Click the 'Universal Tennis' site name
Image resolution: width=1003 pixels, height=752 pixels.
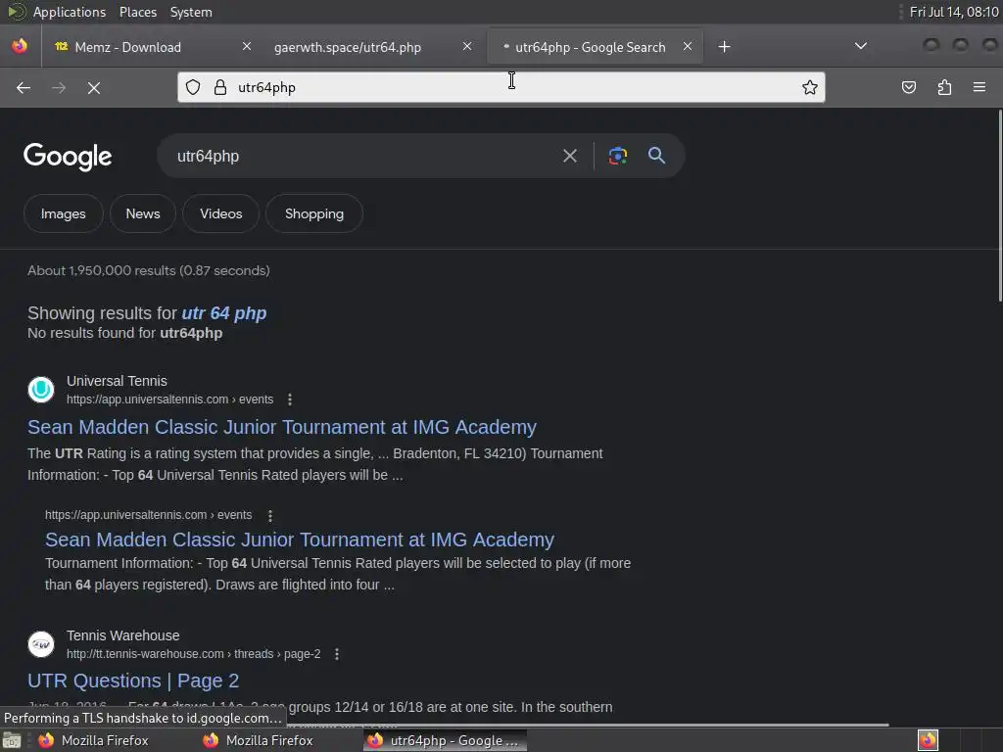pos(118,381)
